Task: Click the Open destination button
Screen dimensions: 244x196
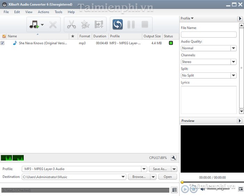Action: pyautogui.click(x=168, y=177)
